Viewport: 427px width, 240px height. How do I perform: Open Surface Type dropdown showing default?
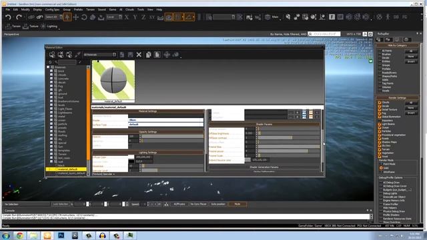166,125
